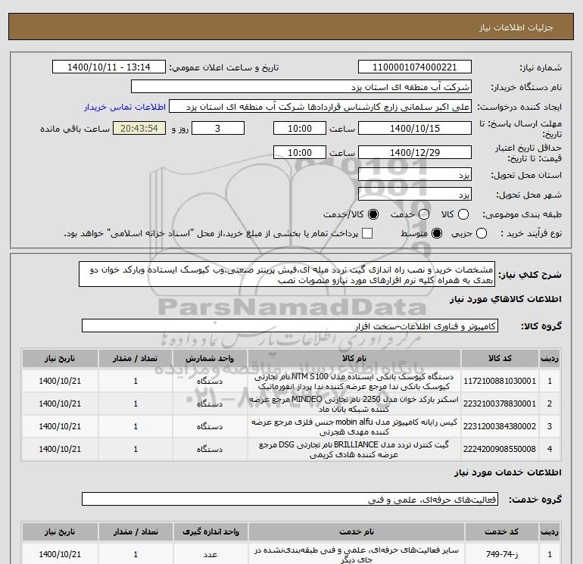Choose the جزیی purchase process option
583x564 pixels.
coord(482,233)
